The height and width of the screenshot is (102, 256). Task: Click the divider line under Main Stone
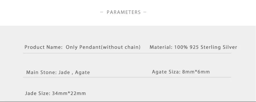[127, 77]
